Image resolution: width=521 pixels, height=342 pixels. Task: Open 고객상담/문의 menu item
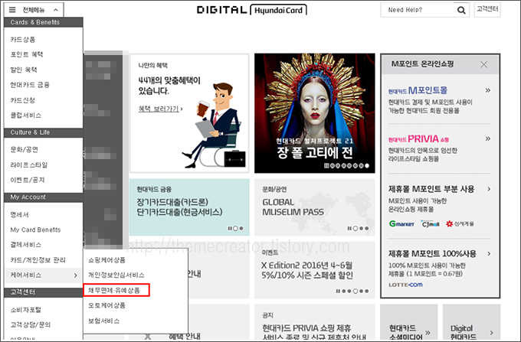(x=31, y=324)
